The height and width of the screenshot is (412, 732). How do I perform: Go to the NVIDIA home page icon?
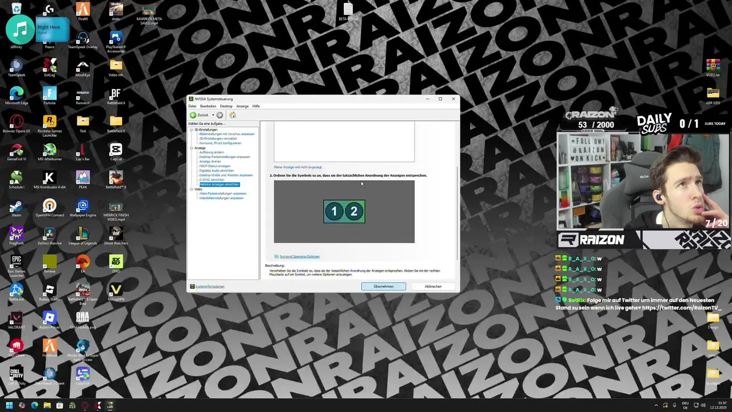click(232, 115)
